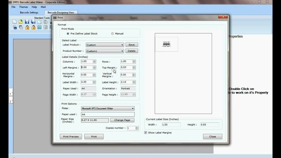Click the Save button next to Label Product
The width and height of the screenshot is (281, 158).
click(132, 45)
